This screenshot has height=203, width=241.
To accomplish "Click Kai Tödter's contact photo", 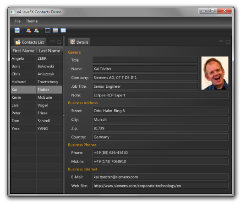I will tap(215, 73).
